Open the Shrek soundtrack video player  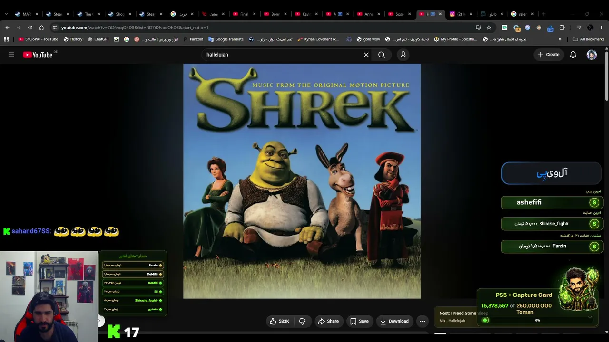point(302,181)
